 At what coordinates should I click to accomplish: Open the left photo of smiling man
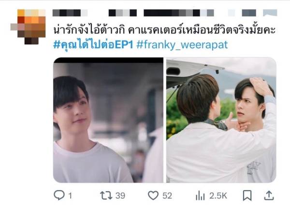[108, 120]
